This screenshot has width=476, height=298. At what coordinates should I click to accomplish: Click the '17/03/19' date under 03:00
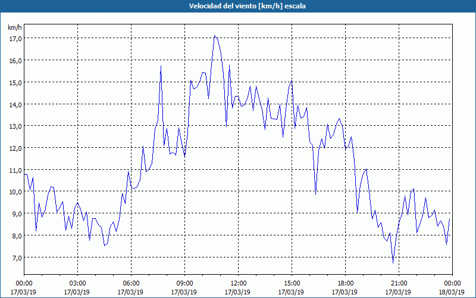point(77,292)
